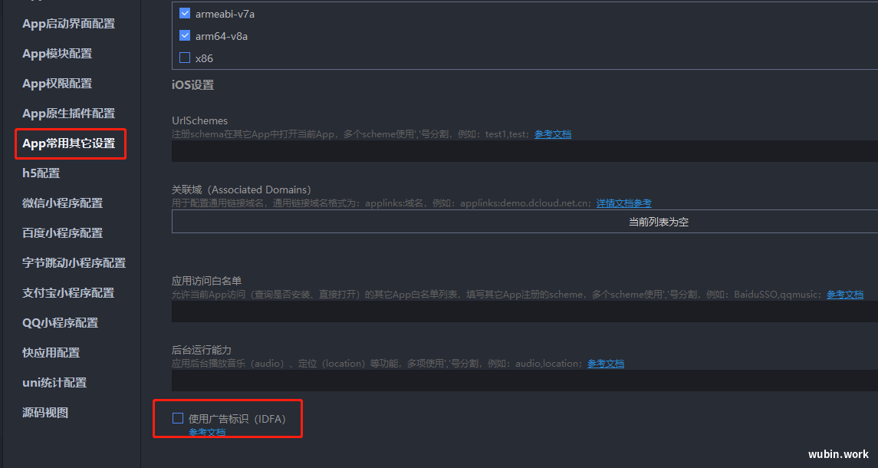Go to 百度小程序配置
This screenshot has width=878, height=468.
(x=62, y=233)
